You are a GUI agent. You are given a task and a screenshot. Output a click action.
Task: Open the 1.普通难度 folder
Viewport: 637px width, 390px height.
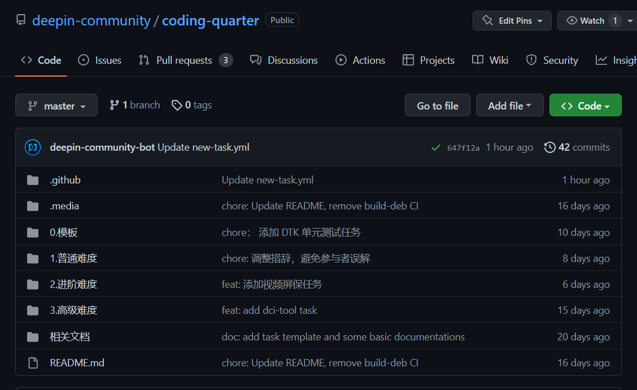tap(73, 258)
